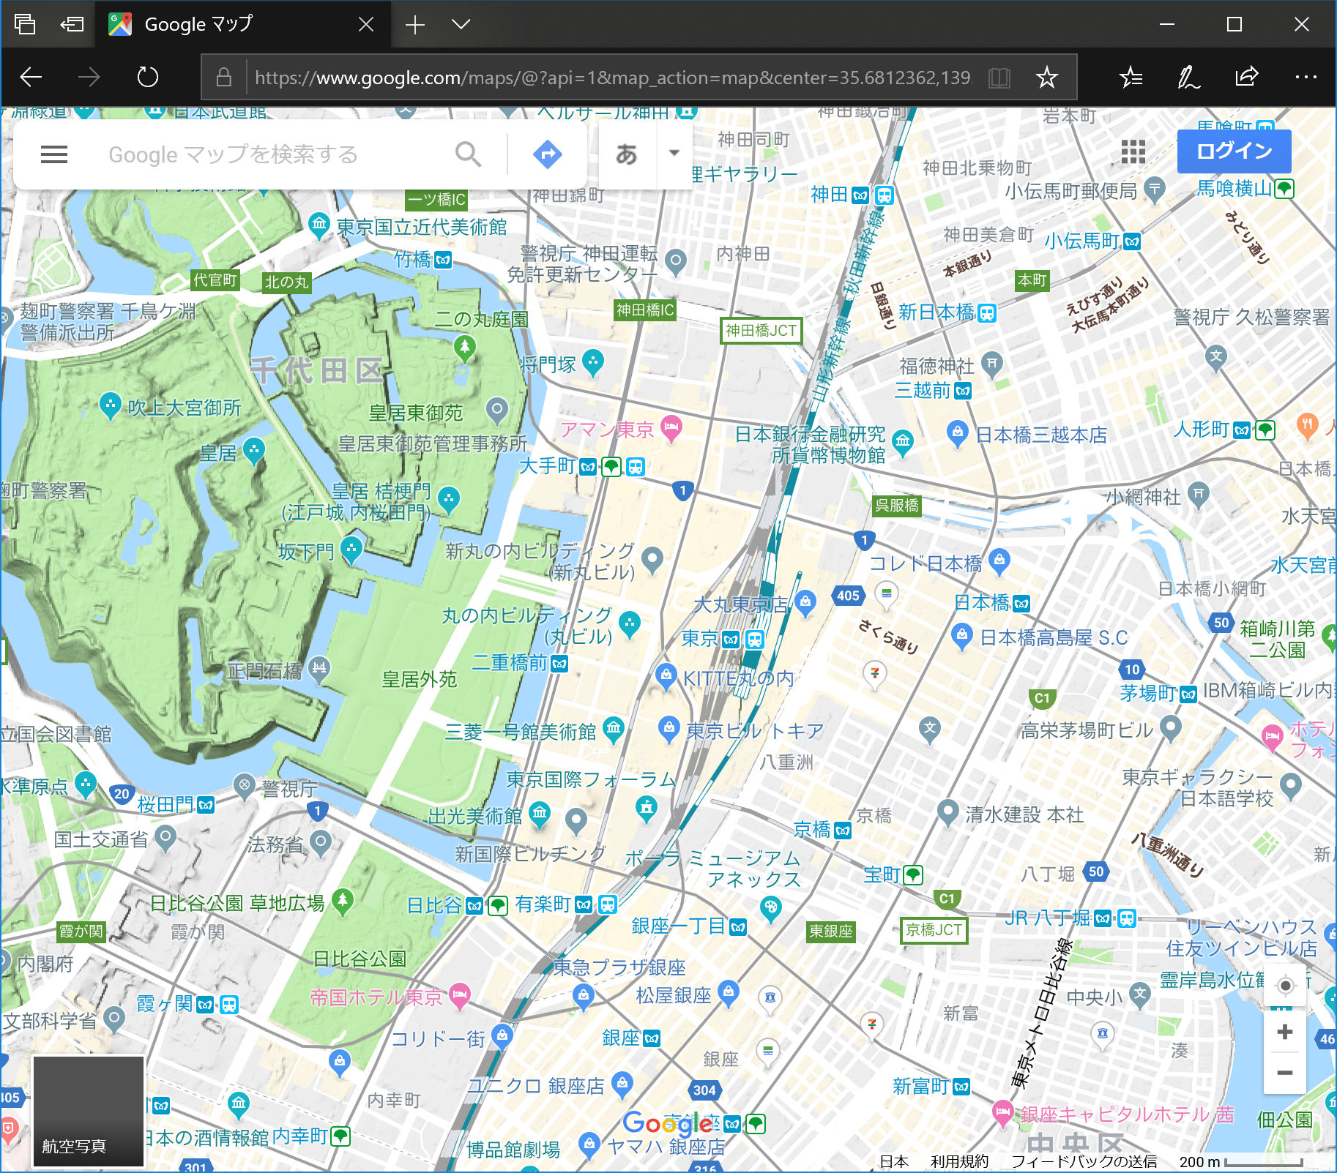The image size is (1337, 1173).
Task: Expand the input method dropdown arrow
Action: [x=674, y=154]
